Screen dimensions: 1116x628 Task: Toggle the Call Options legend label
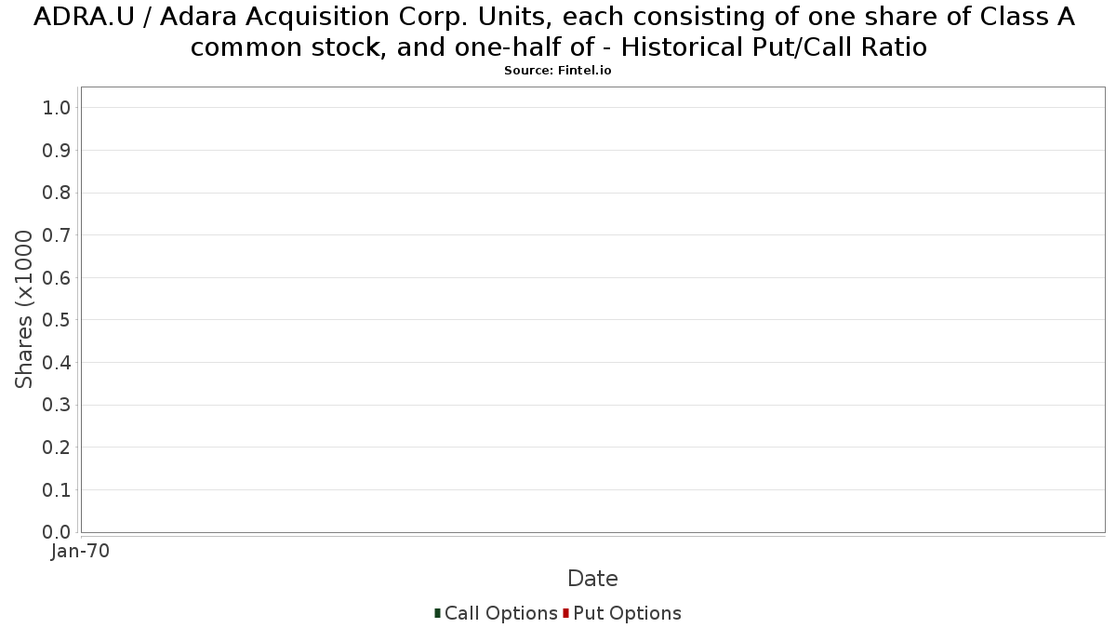(500, 613)
